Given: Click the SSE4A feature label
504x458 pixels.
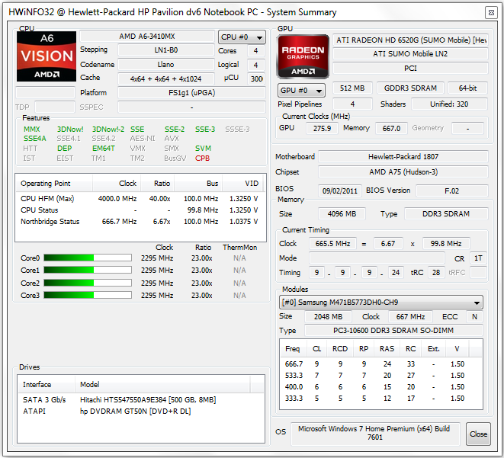Looking at the screenshot, I should coord(35,139).
